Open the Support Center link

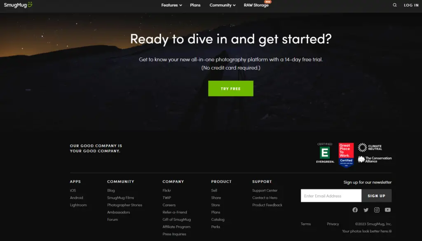[265, 191]
